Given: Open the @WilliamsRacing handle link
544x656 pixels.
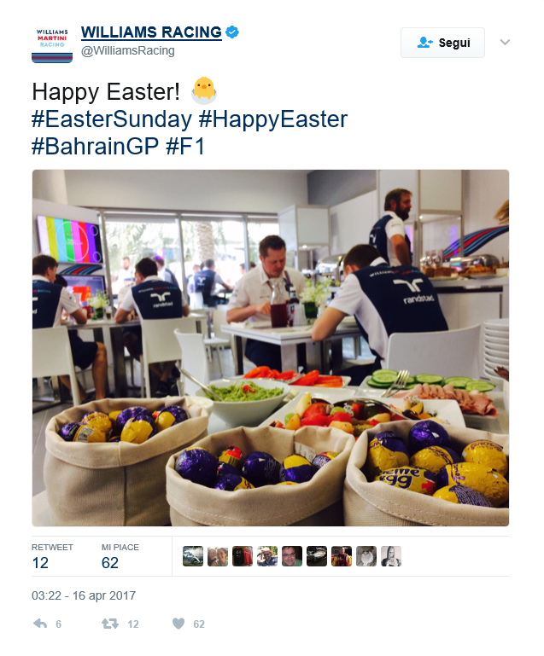Looking at the screenshot, I should (127, 50).
